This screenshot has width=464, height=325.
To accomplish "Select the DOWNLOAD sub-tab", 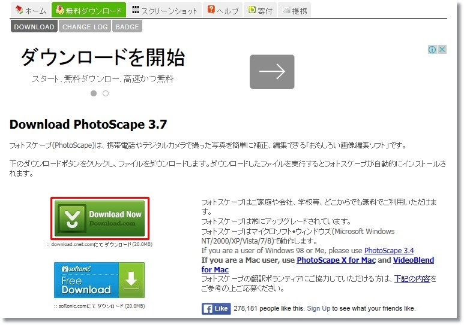I will pos(34,26).
